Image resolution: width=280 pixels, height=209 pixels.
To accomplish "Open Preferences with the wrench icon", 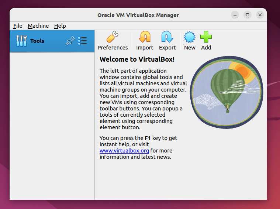I will tap(113, 41).
